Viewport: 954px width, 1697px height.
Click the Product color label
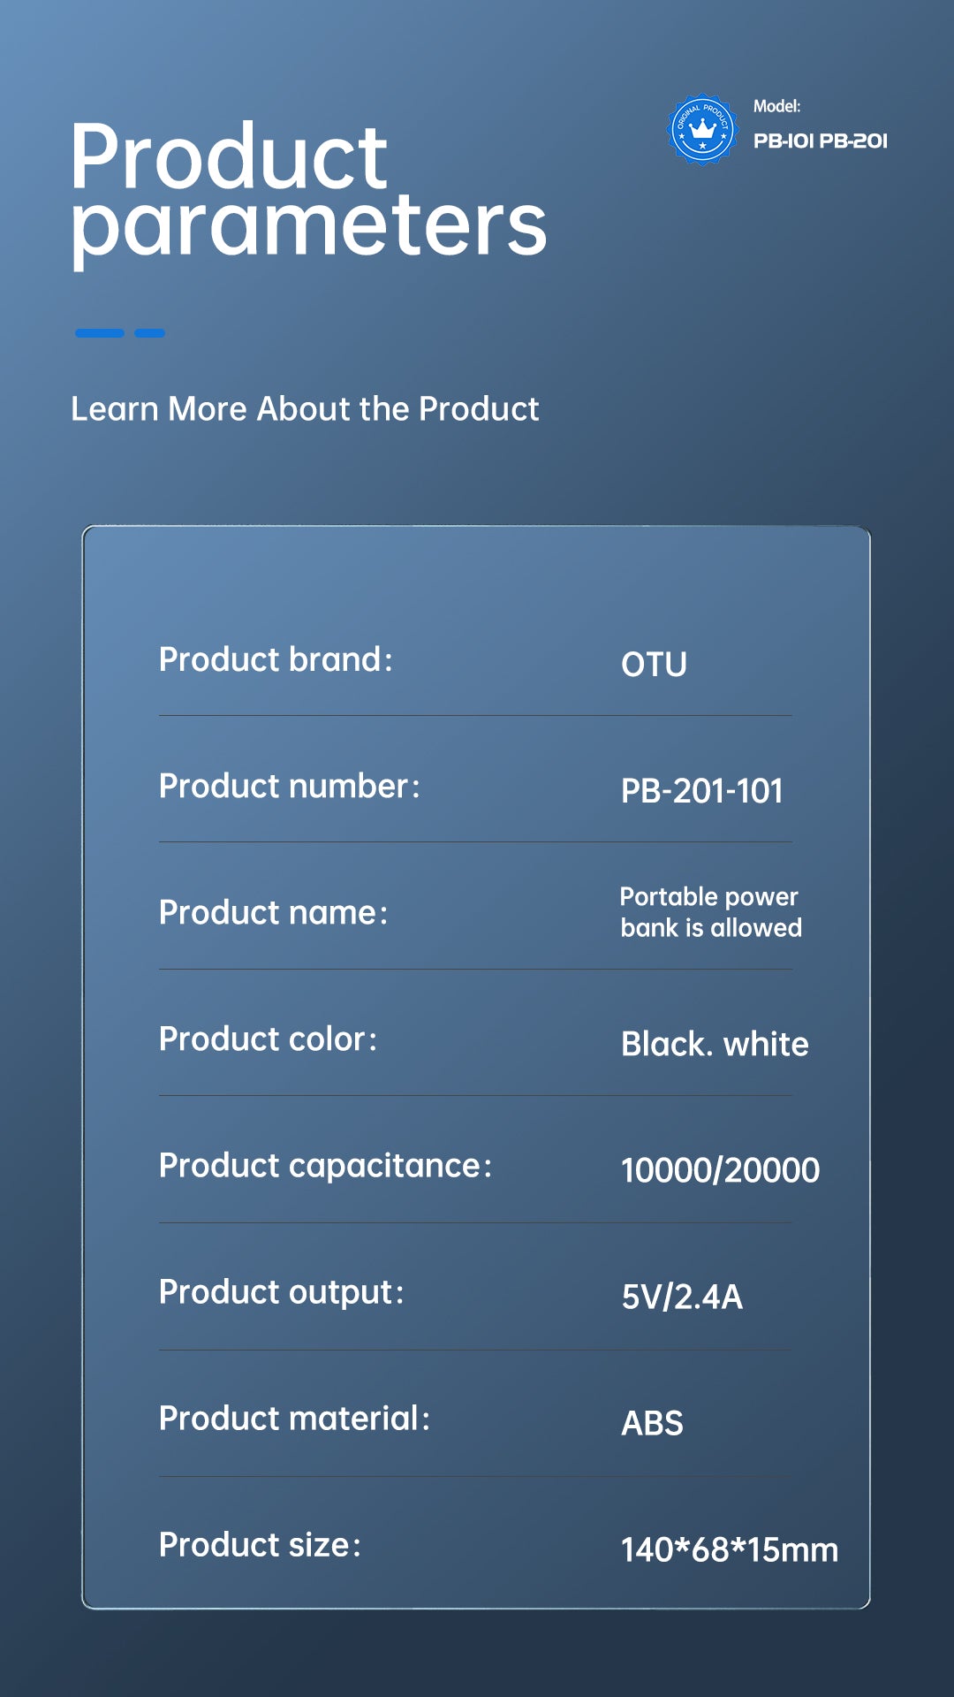268,1039
